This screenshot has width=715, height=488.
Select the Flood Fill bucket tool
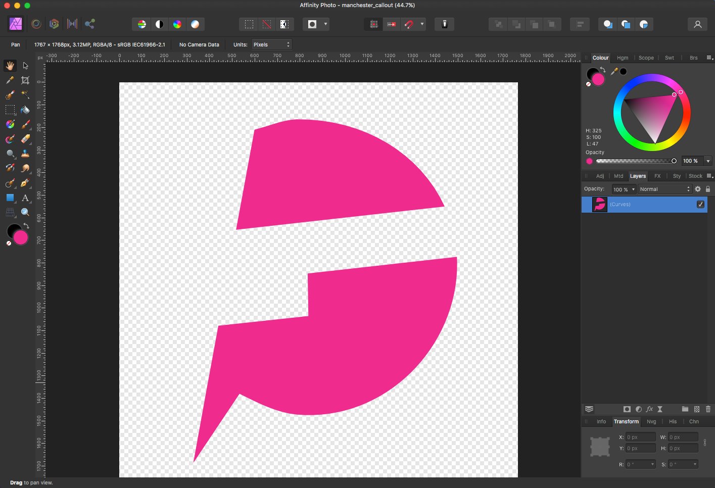[25, 110]
